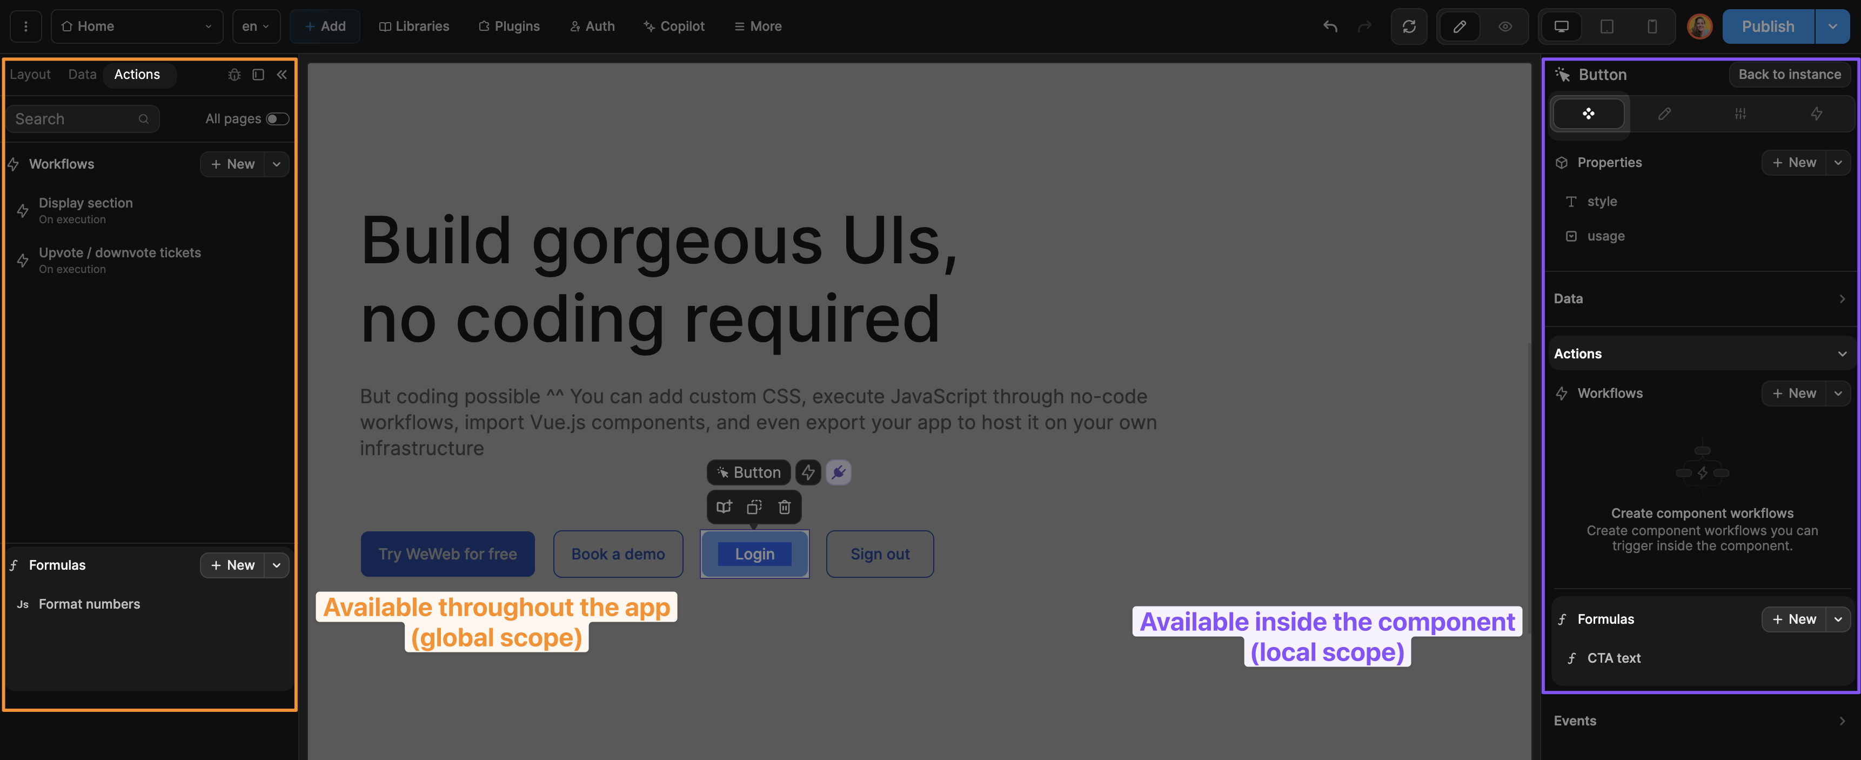This screenshot has height=760, width=1861.
Task: Select the desktop viewport toggle
Action: pyautogui.click(x=1561, y=26)
